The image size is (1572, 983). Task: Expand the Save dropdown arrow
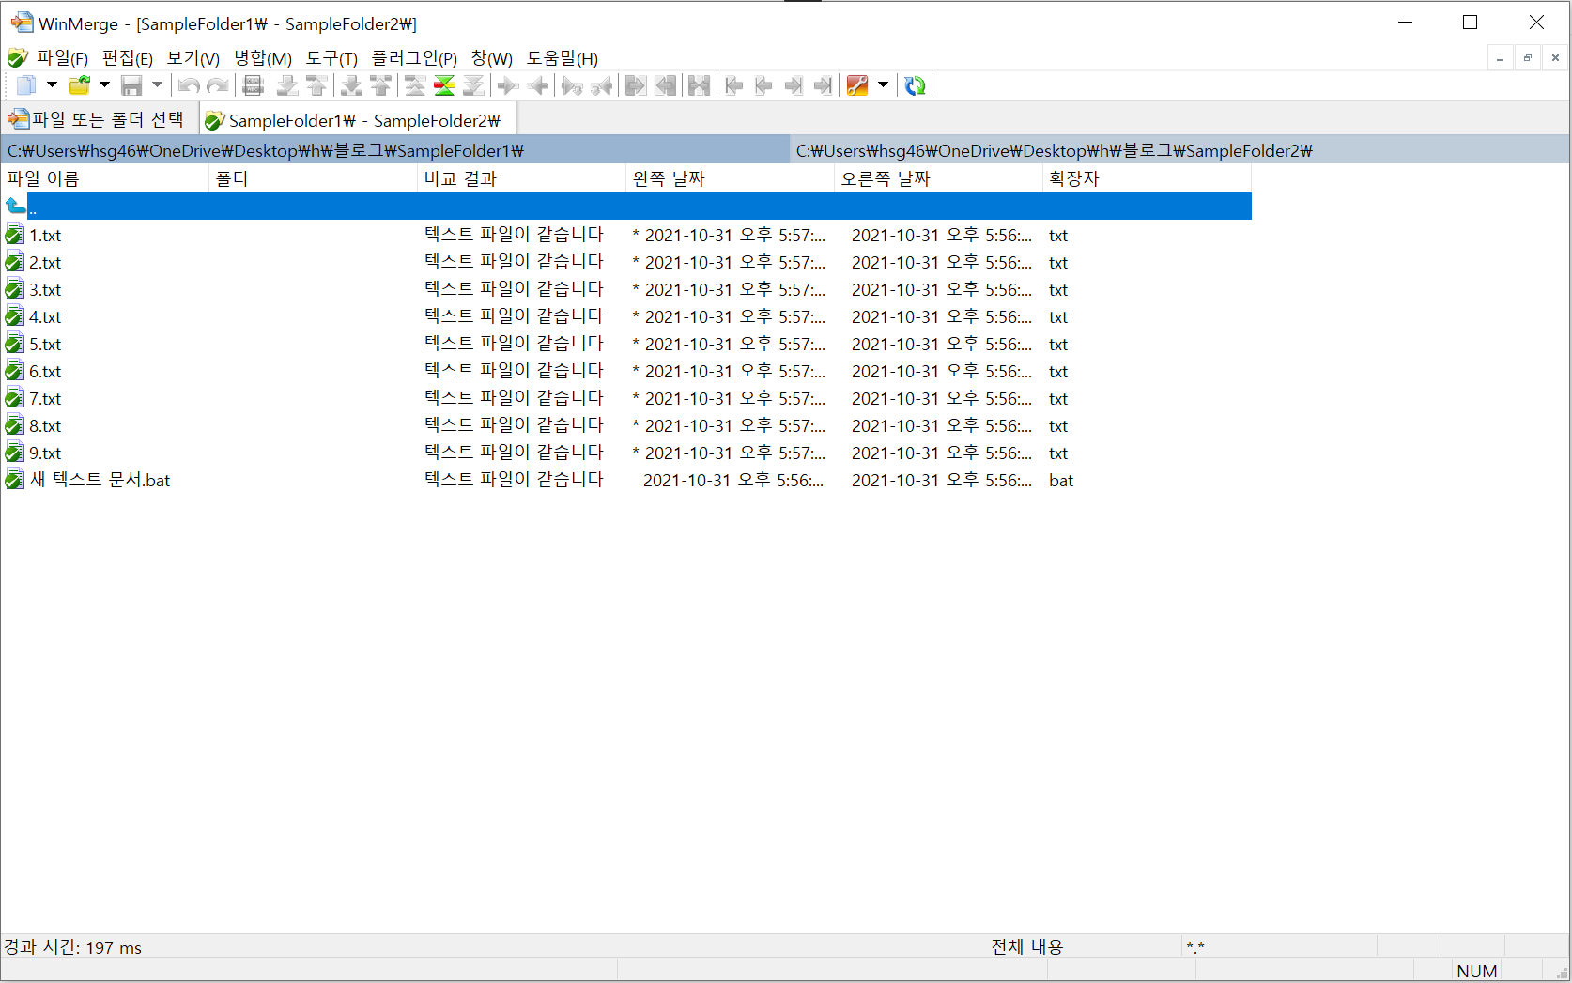[x=157, y=85]
